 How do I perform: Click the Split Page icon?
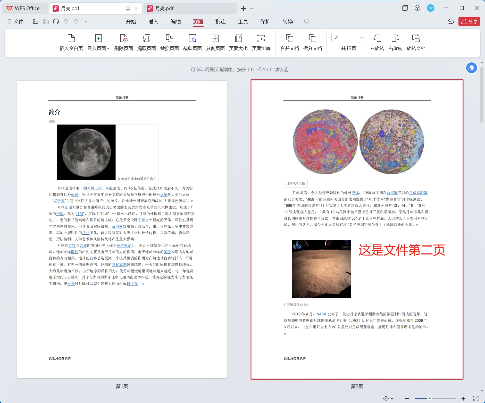point(215,38)
